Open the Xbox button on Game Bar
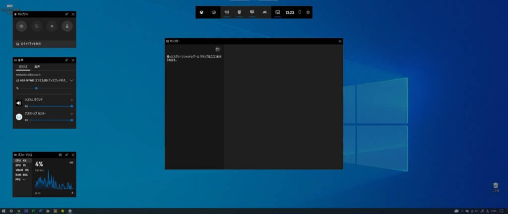This screenshot has width=508, height=214. point(201,12)
